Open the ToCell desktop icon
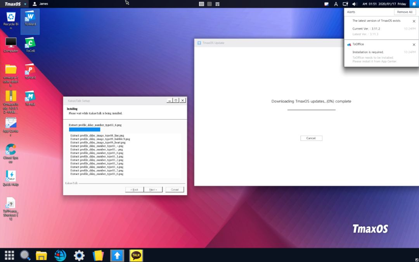The width and height of the screenshot is (419, 262). click(x=30, y=44)
